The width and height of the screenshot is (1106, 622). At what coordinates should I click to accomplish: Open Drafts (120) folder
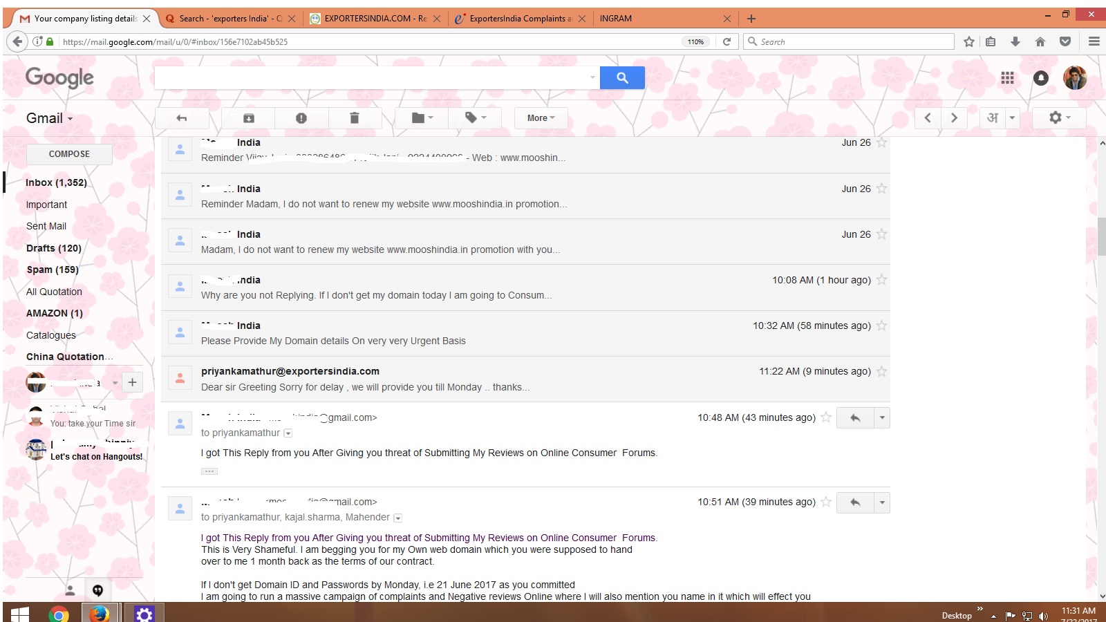pyautogui.click(x=54, y=248)
